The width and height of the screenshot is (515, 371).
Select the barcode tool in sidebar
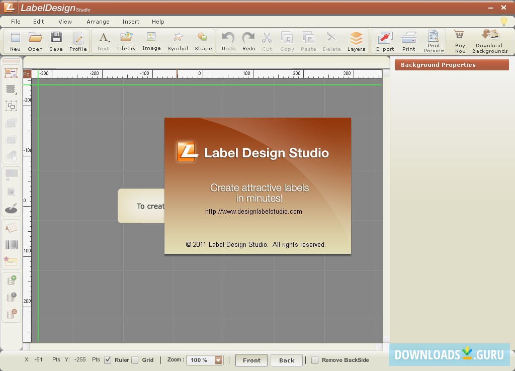[x=11, y=245]
